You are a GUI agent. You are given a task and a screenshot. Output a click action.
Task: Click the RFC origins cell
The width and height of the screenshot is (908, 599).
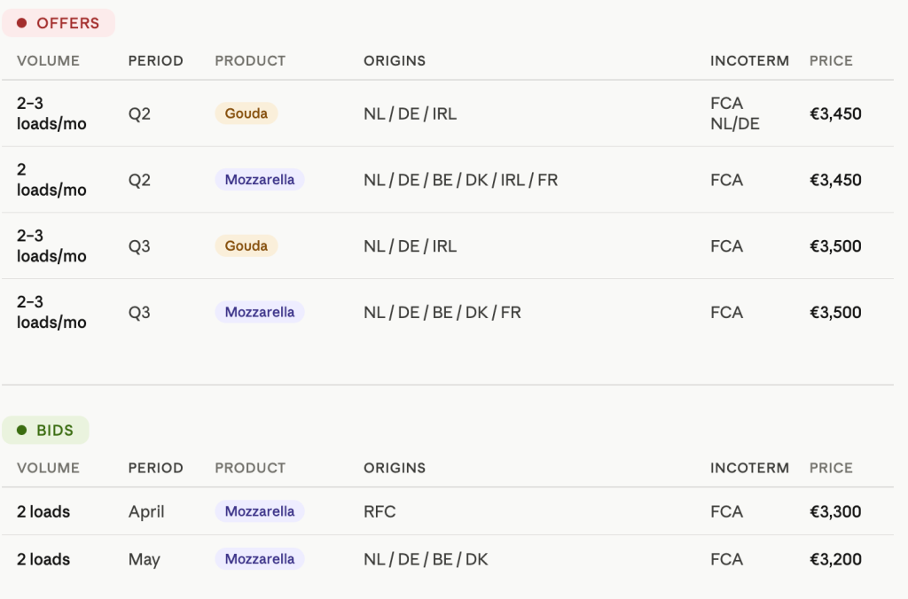[380, 511]
